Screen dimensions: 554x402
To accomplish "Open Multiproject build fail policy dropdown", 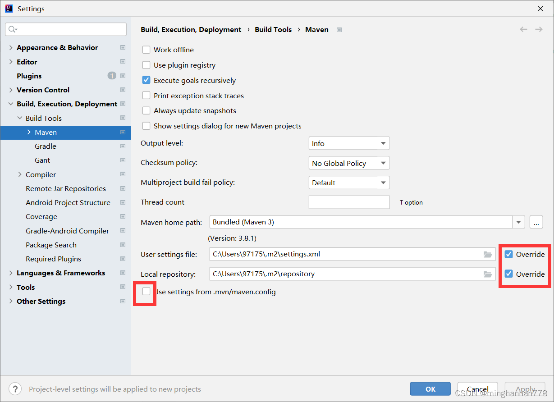I will [x=349, y=183].
